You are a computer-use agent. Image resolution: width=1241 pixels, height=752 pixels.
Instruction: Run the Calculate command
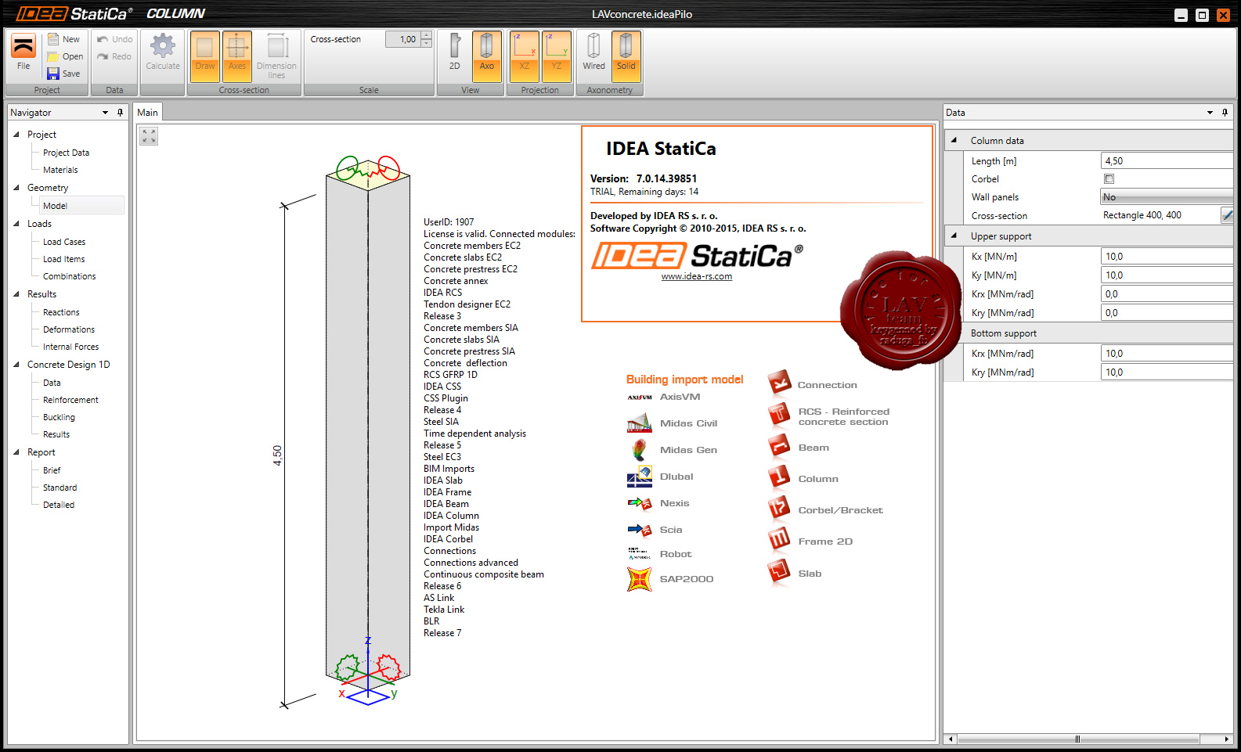[163, 54]
